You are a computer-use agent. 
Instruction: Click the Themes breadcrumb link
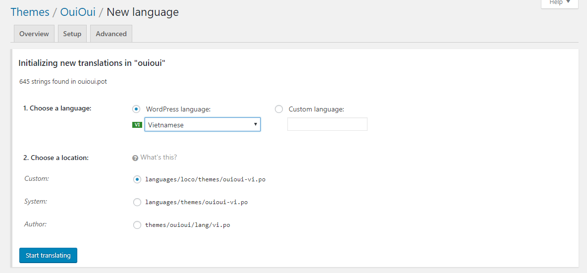(x=30, y=12)
